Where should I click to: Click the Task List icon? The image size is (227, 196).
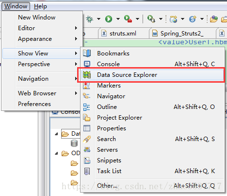pyautogui.click(x=87, y=171)
